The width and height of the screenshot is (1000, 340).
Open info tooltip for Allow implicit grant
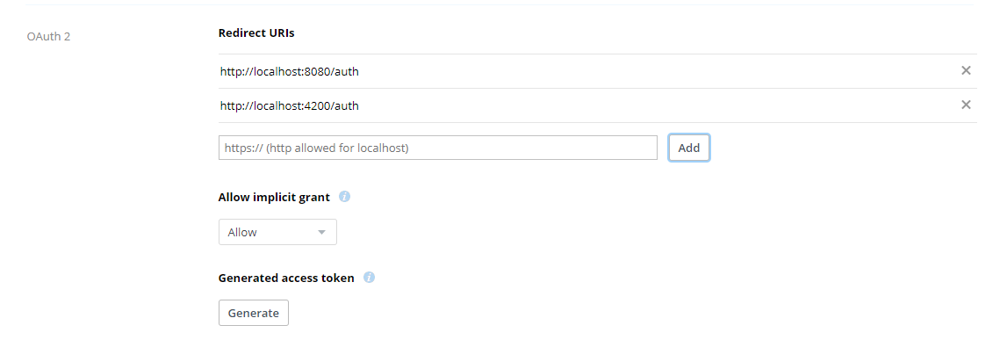pyautogui.click(x=344, y=197)
